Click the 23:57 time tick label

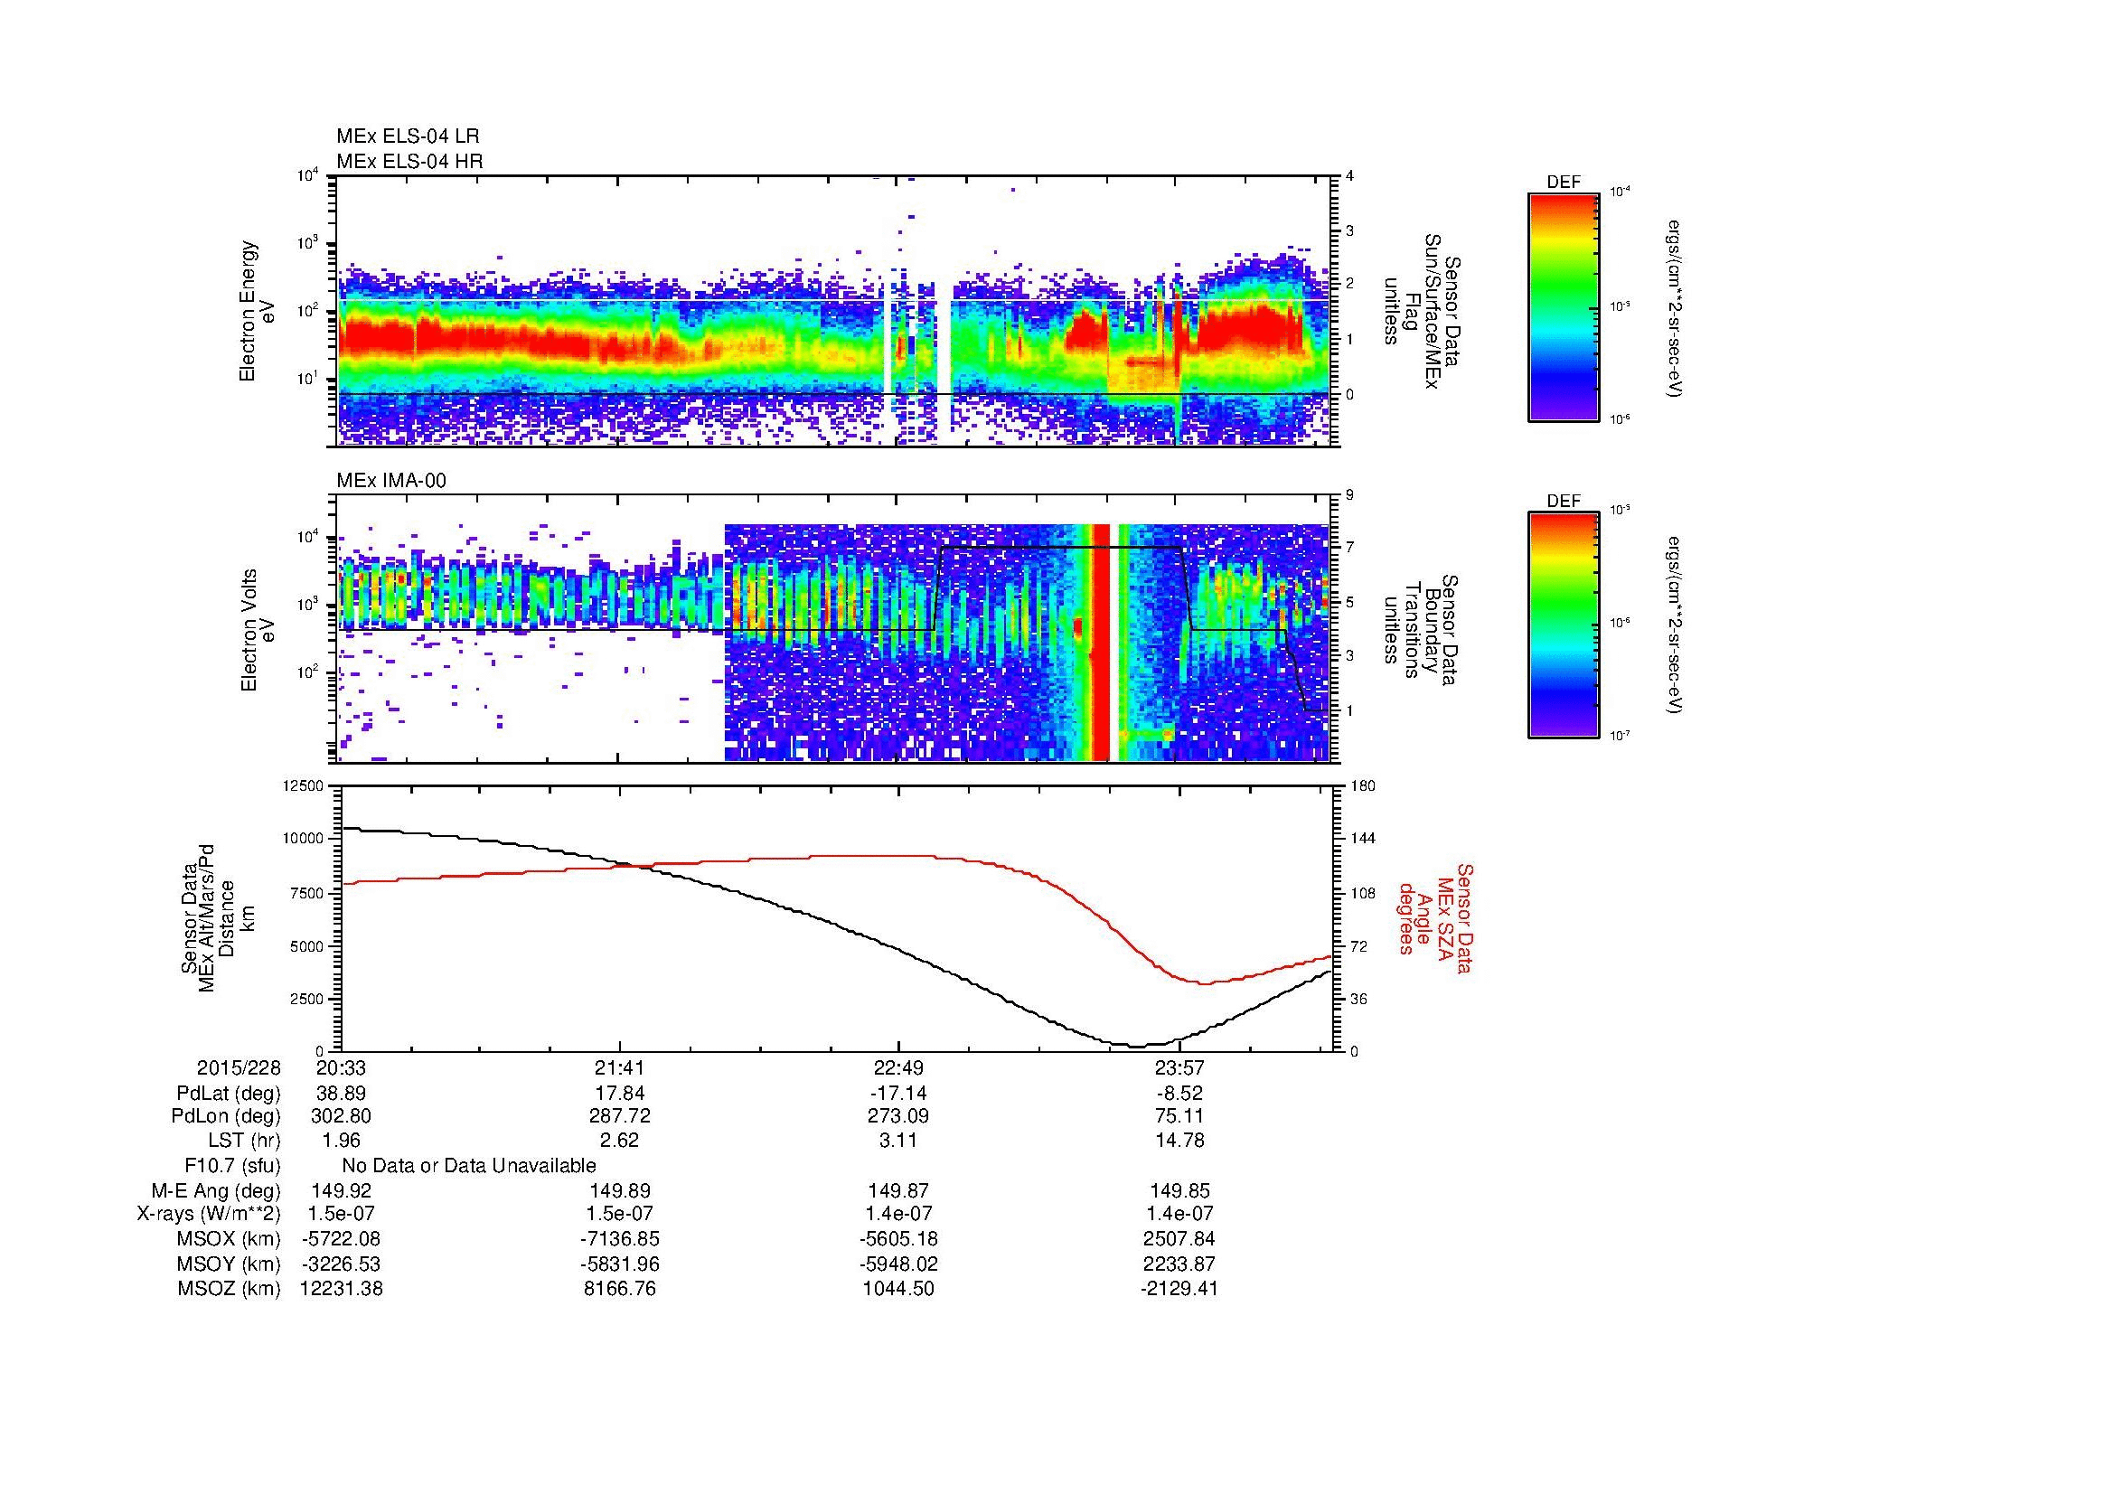pos(1180,1067)
